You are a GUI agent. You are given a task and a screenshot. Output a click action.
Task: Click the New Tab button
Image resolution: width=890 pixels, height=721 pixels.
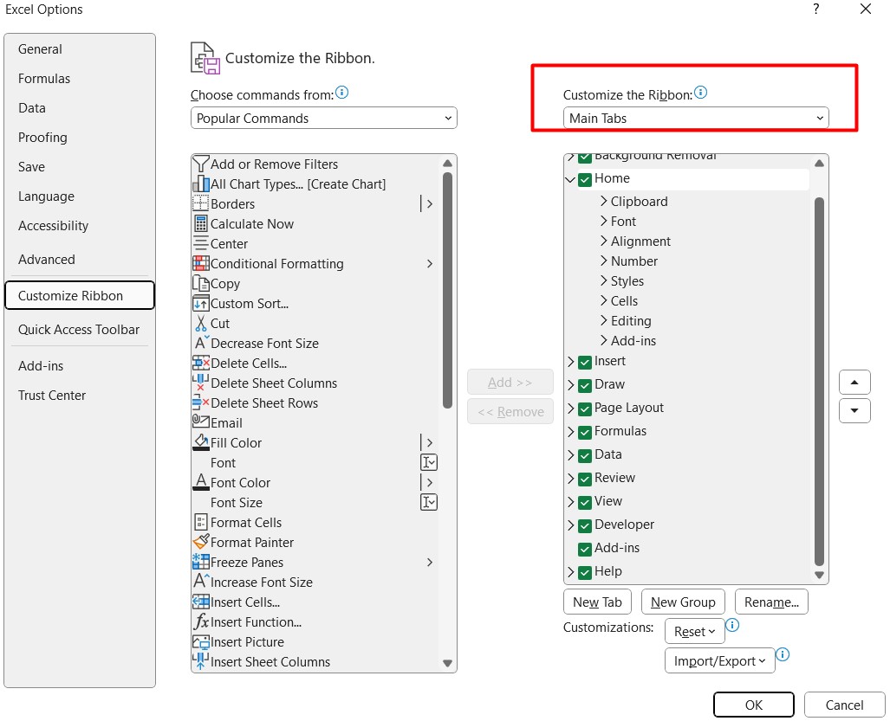[x=597, y=602]
